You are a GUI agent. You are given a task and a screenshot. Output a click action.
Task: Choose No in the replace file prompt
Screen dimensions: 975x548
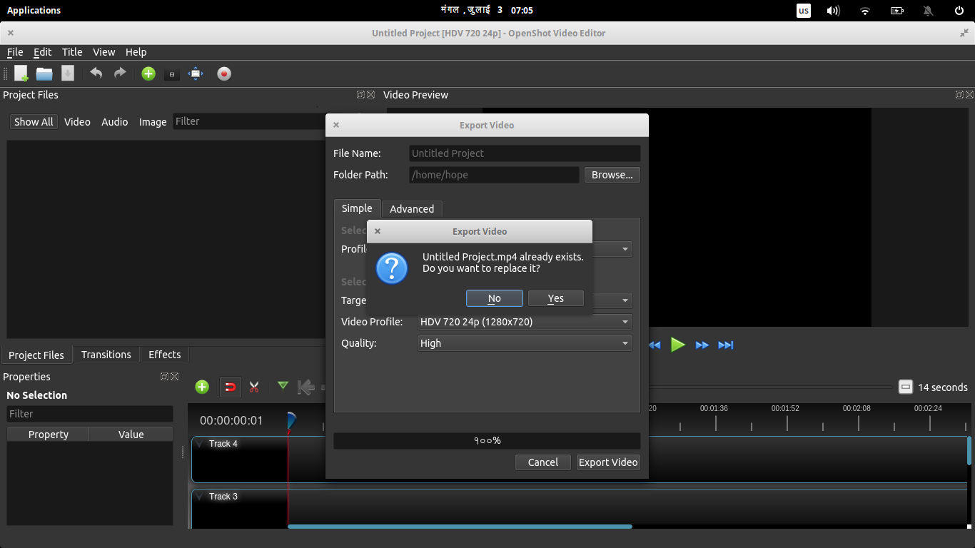tap(494, 298)
